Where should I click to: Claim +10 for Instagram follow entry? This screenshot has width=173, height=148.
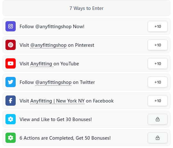[158, 26]
